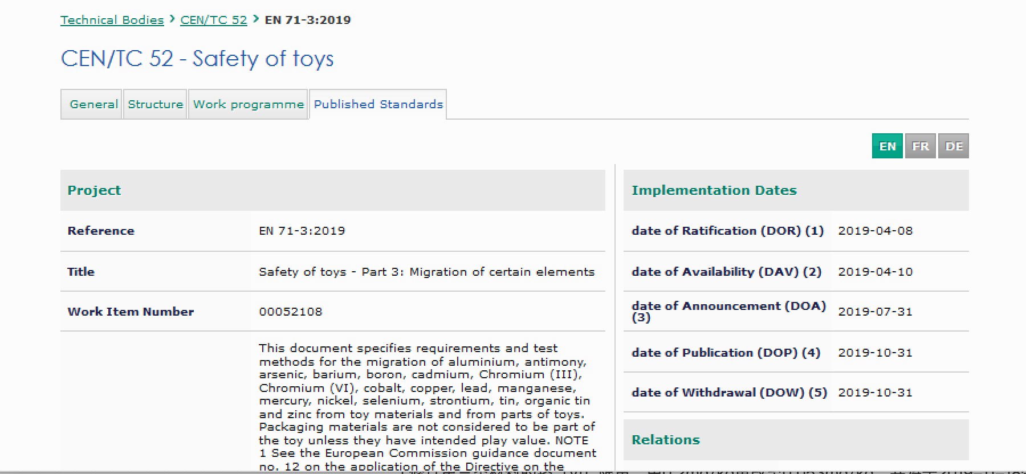Click the Project section header
The height and width of the screenshot is (474, 1026).
94,190
